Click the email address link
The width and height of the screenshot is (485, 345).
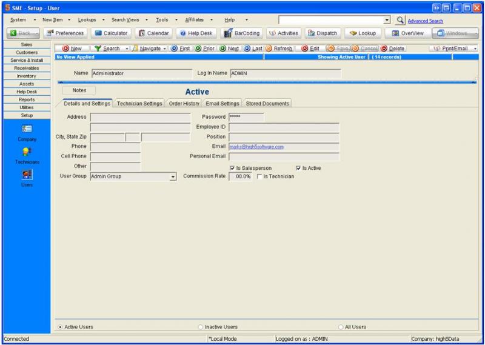click(256, 147)
